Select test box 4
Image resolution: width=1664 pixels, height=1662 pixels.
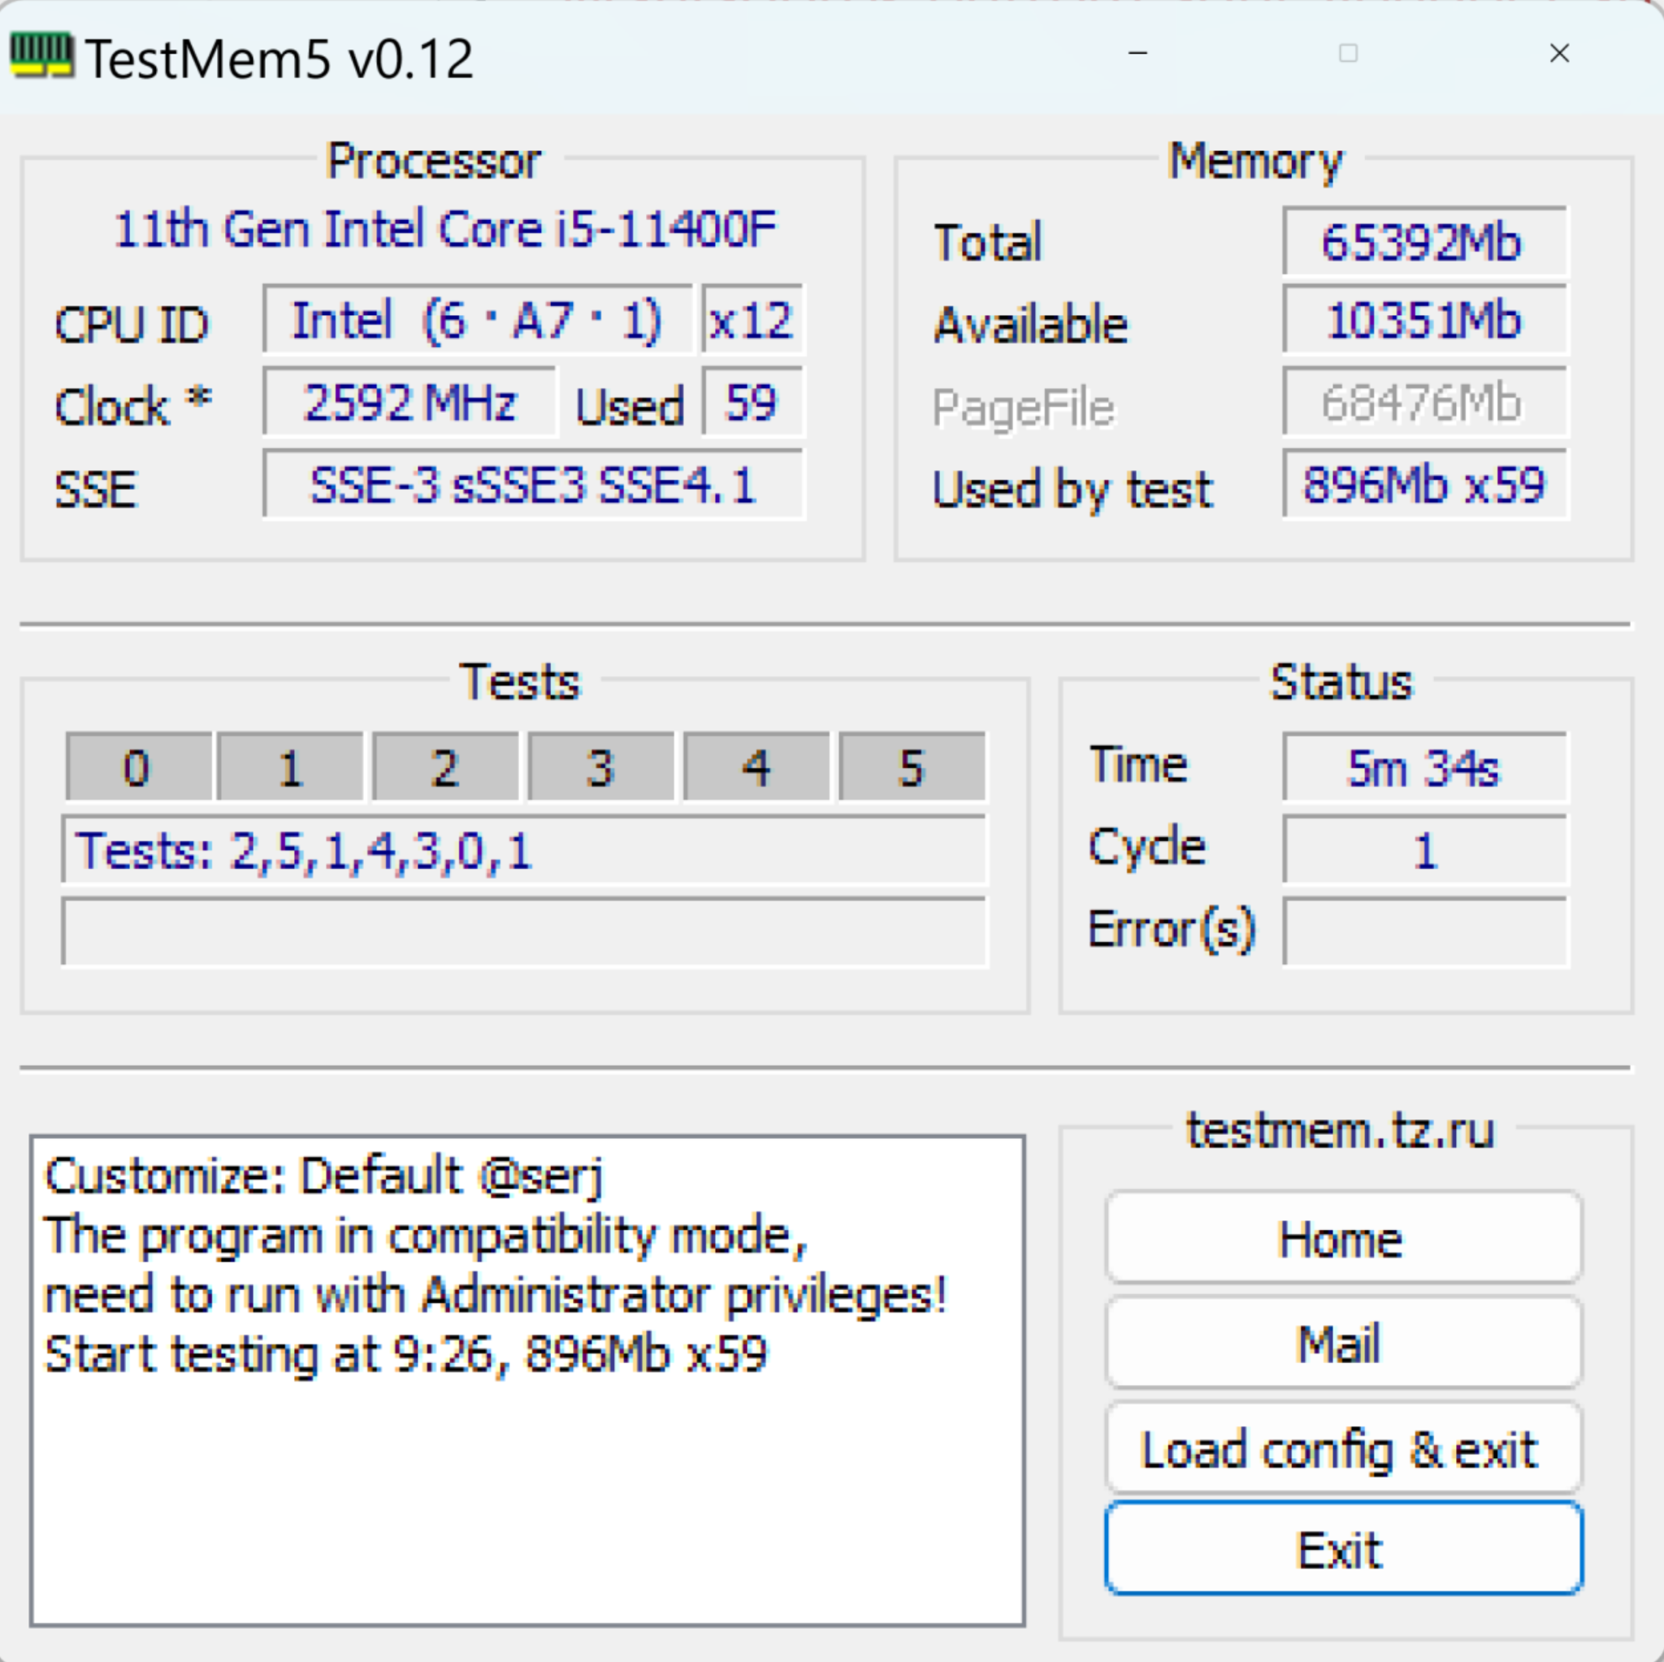(x=756, y=766)
